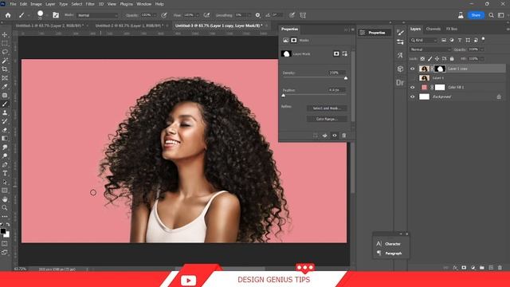510x287 pixels.
Task: Open layer Opacity dropdown in Layers panel
Action: [x=481, y=49]
